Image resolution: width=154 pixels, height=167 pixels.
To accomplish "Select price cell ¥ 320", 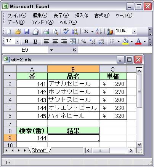I will point(113,116).
